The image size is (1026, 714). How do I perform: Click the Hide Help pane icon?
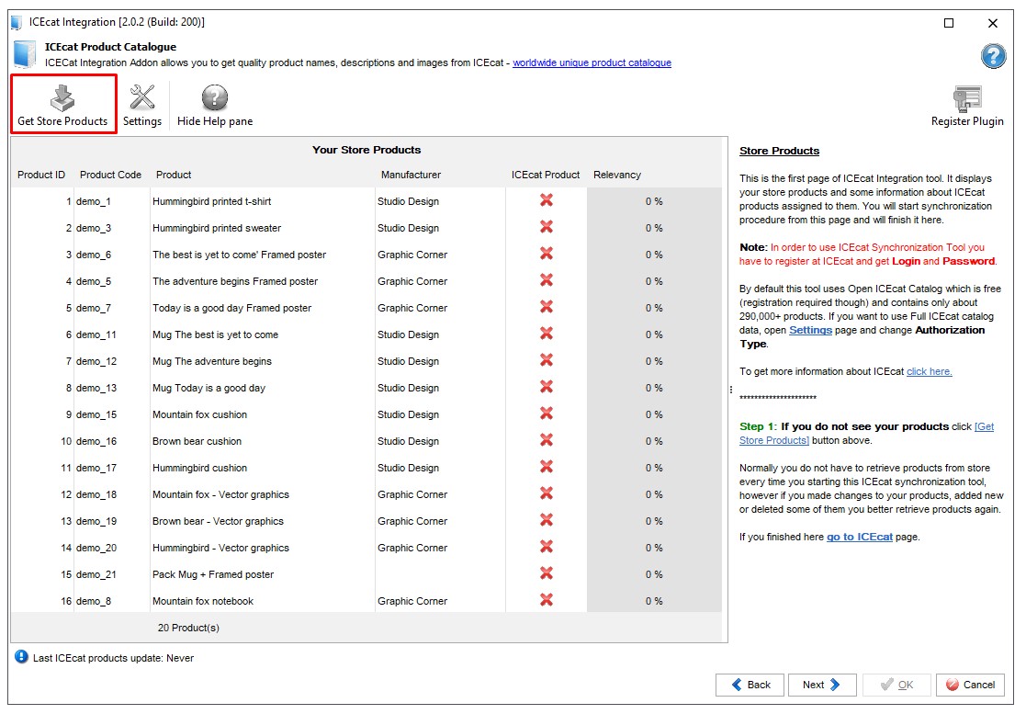(215, 98)
